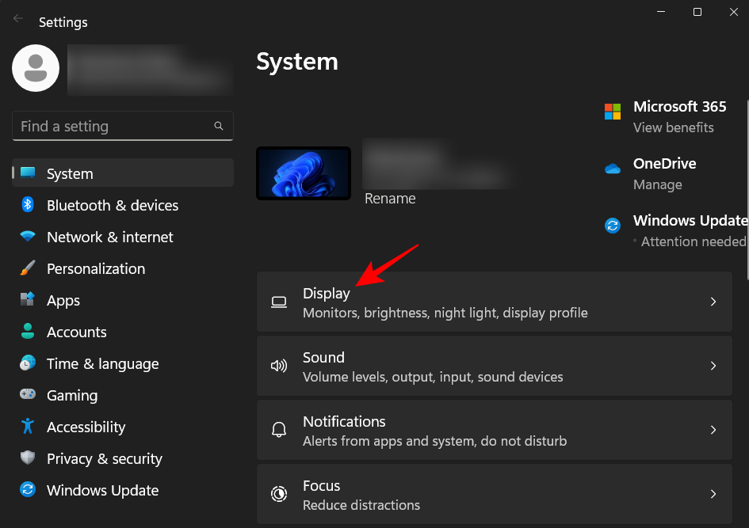Open Bluetooth & devices using its icon
Screen dimensions: 749x528
(x=27, y=205)
